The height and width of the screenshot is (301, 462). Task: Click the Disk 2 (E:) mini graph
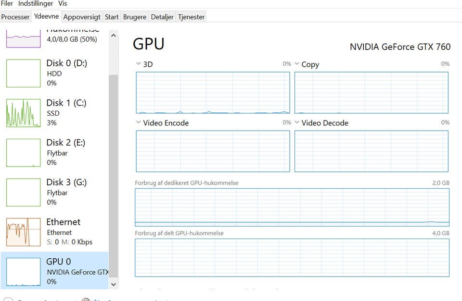(x=23, y=153)
